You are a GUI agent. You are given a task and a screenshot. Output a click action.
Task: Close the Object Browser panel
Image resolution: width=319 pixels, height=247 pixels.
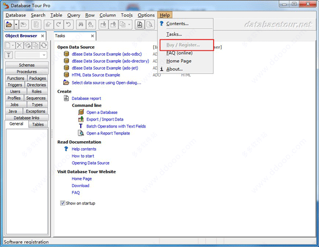coord(43,36)
